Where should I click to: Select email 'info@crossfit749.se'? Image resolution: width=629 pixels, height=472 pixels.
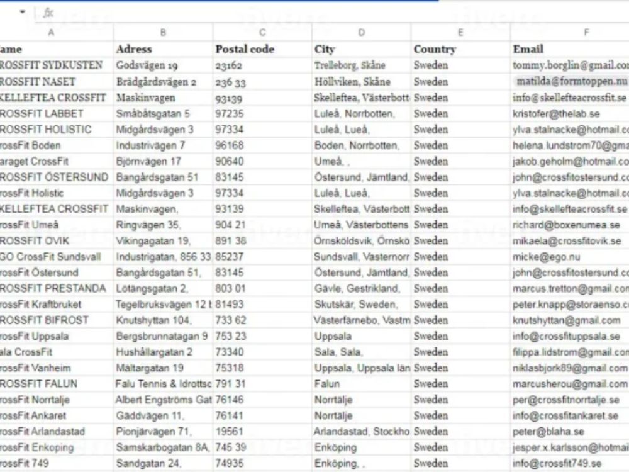tap(570, 463)
